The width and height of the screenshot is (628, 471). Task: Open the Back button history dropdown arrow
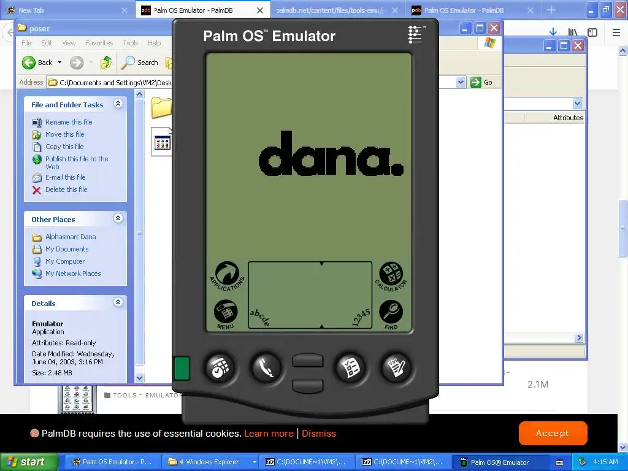click(x=59, y=63)
